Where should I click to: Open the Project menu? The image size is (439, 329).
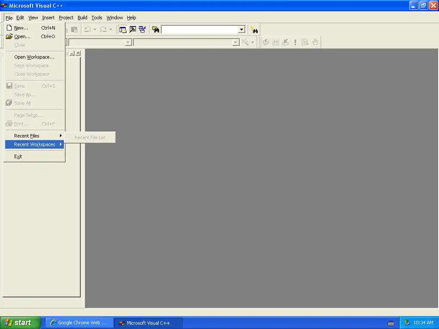click(x=66, y=18)
